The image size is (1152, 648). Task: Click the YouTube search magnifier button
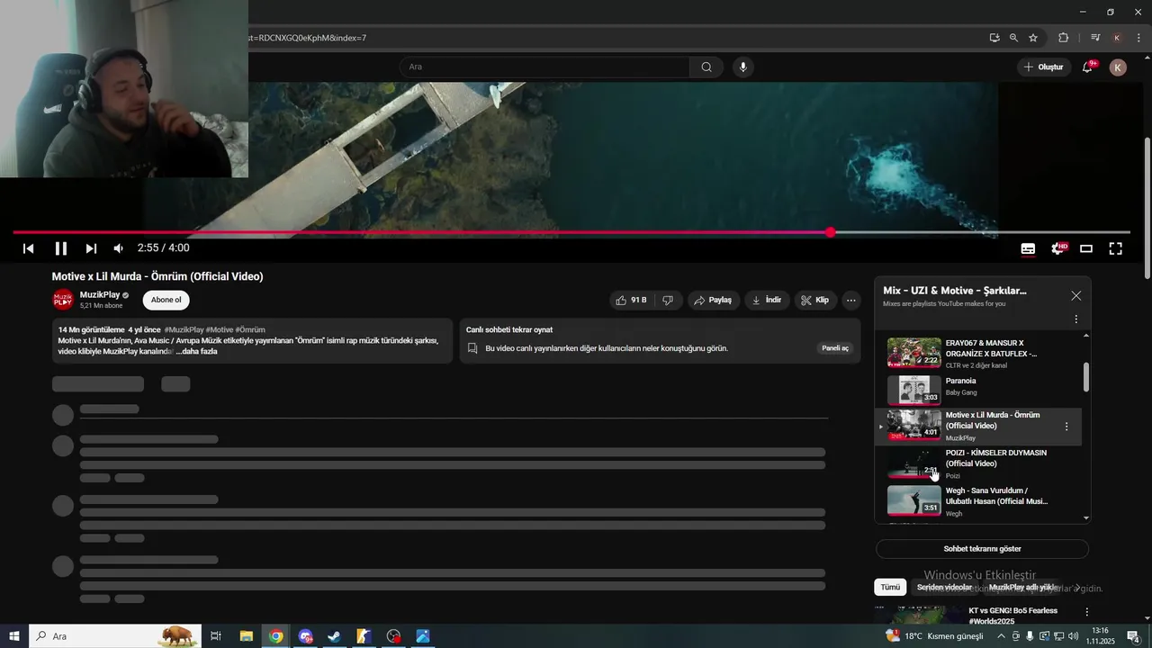(x=706, y=67)
